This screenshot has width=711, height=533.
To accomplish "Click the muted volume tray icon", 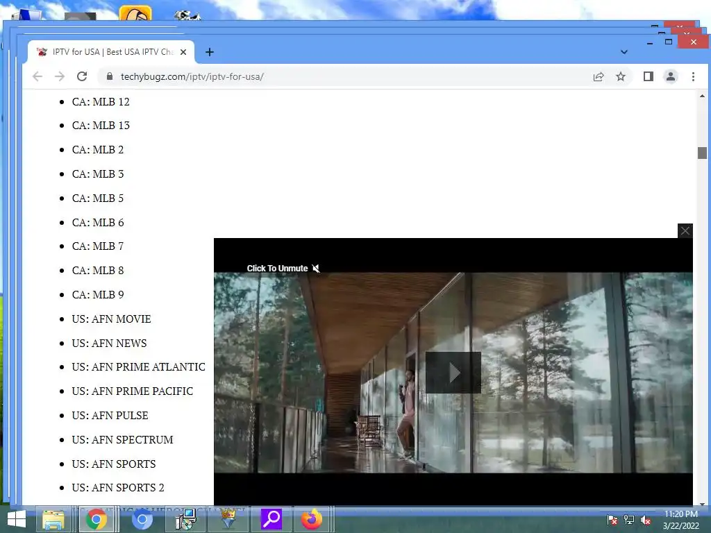I will [646, 519].
